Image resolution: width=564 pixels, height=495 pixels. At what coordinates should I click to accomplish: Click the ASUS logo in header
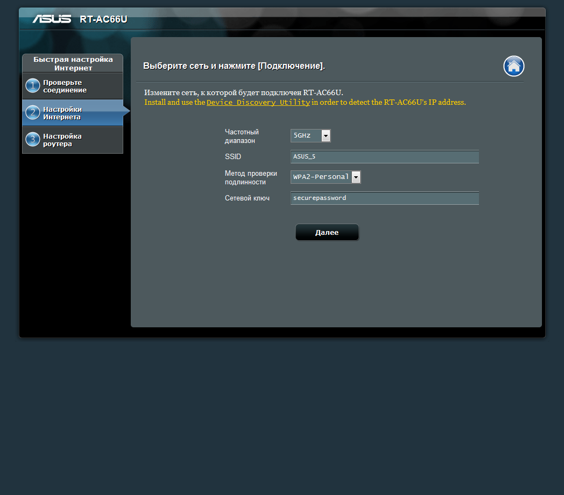52,19
